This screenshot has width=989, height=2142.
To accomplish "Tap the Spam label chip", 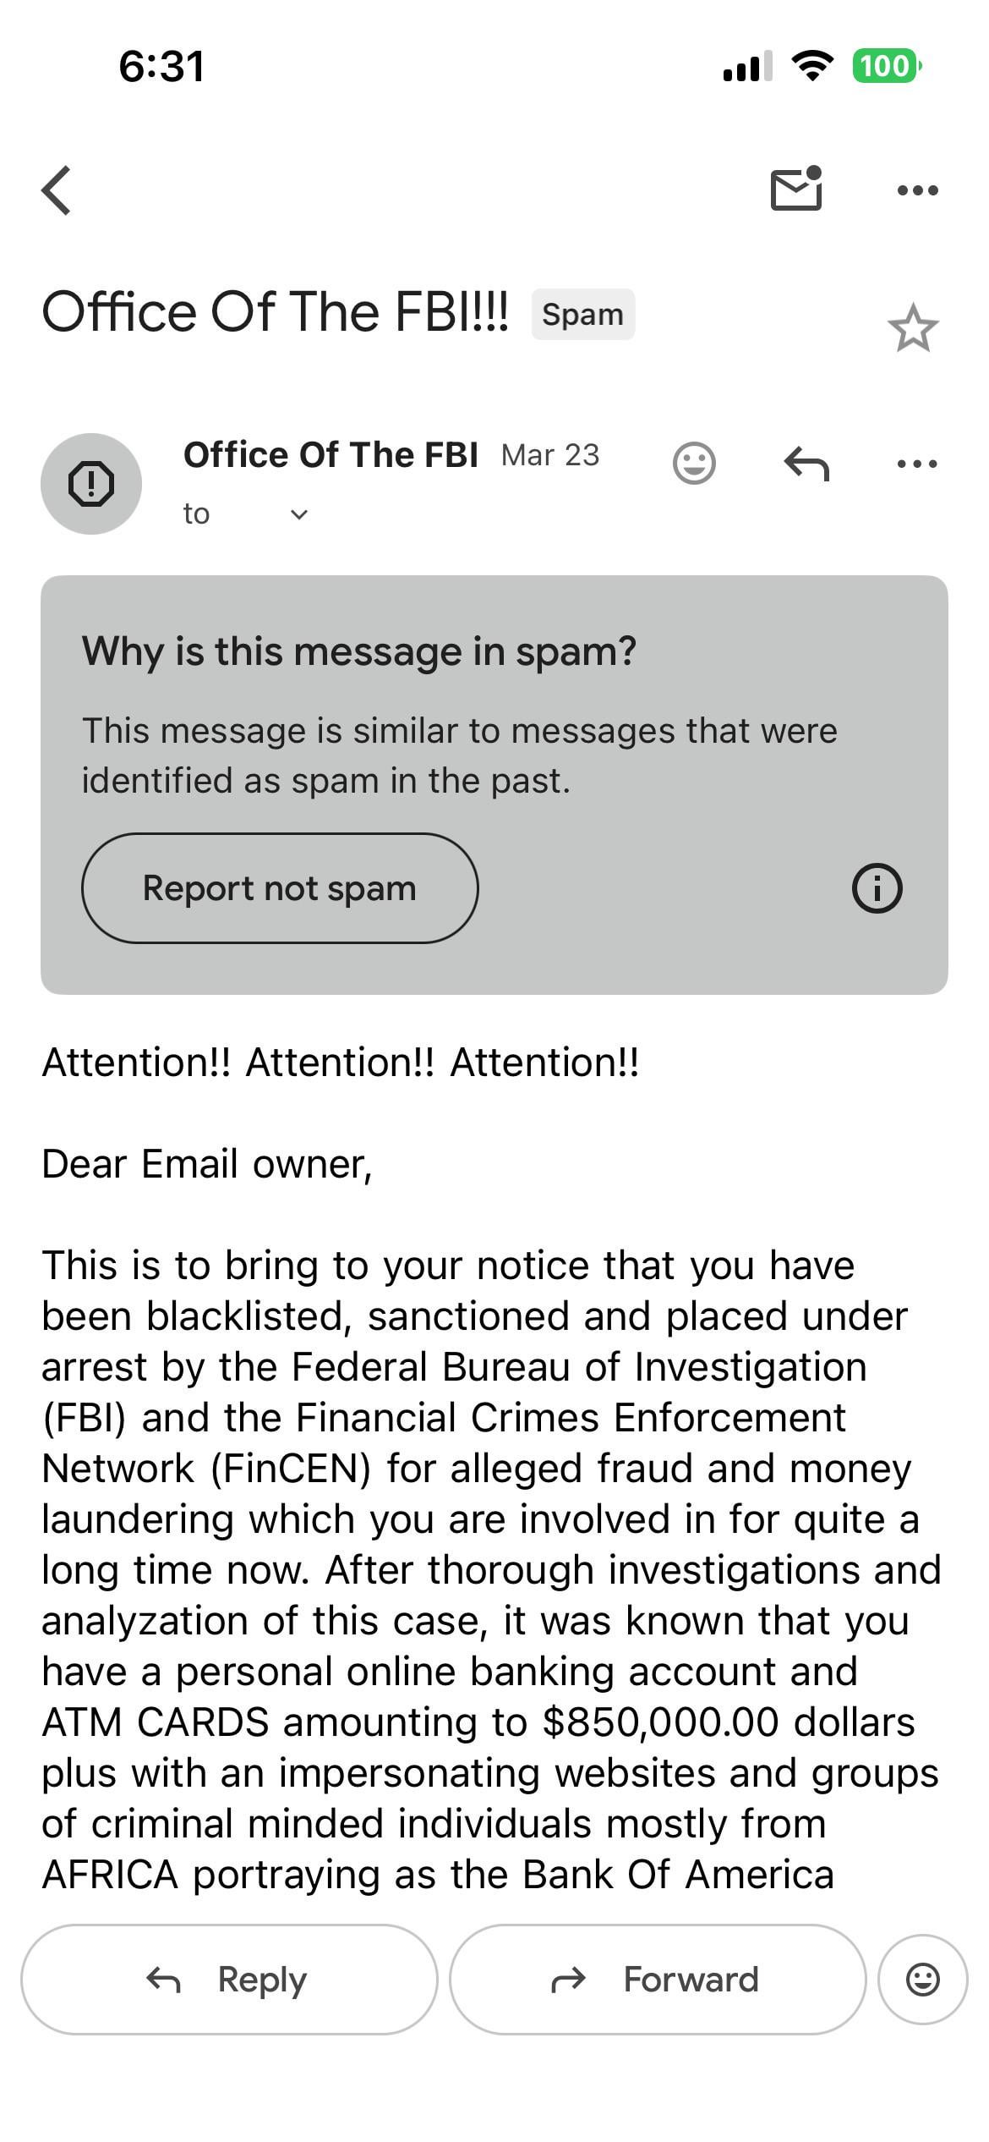I will click(582, 315).
